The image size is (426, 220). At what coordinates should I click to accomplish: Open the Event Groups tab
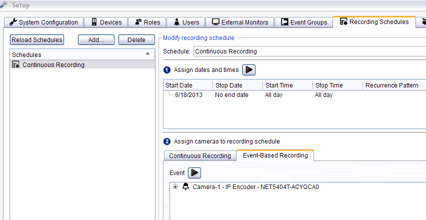[x=304, y=22]
